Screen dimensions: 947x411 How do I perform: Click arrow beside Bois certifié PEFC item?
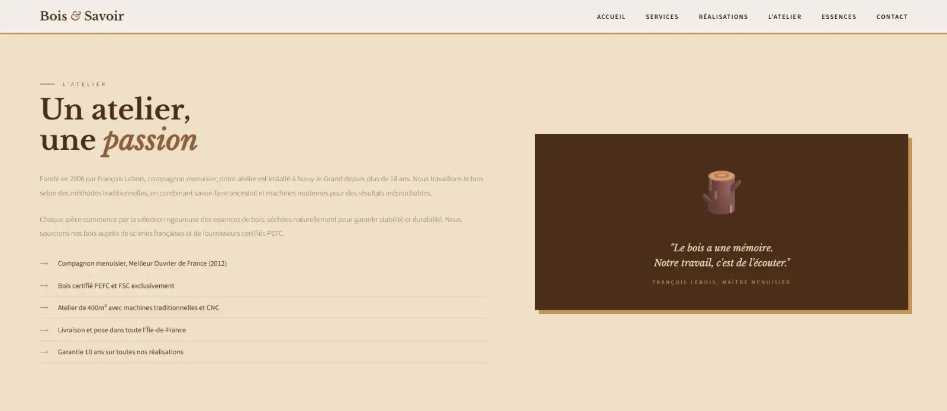point(44,285)
